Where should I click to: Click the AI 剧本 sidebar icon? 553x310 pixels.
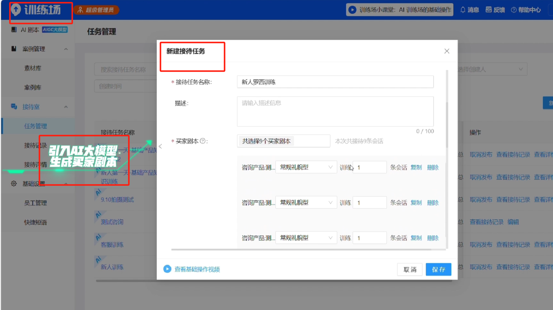[14, 30]
